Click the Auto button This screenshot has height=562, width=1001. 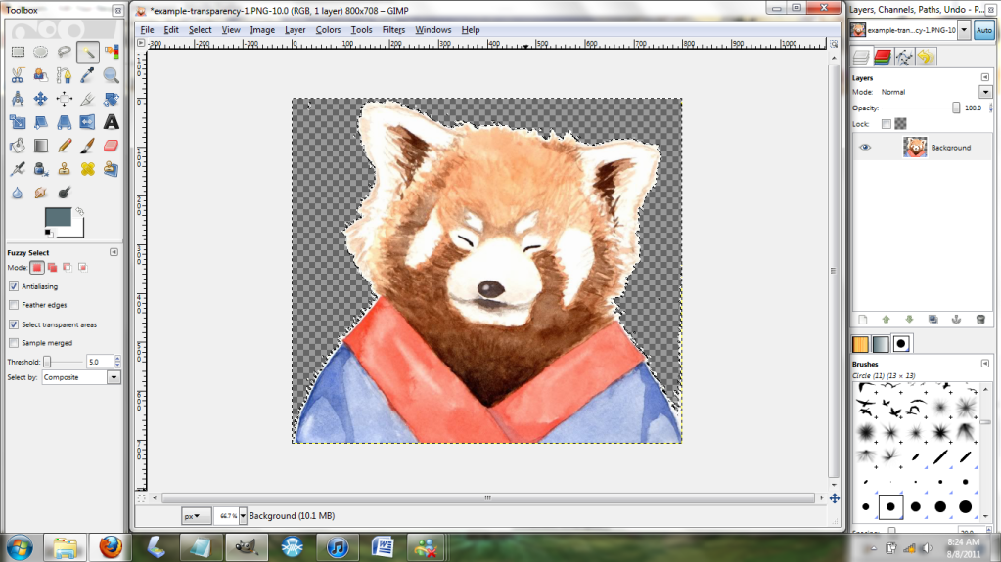click(983, 31)
